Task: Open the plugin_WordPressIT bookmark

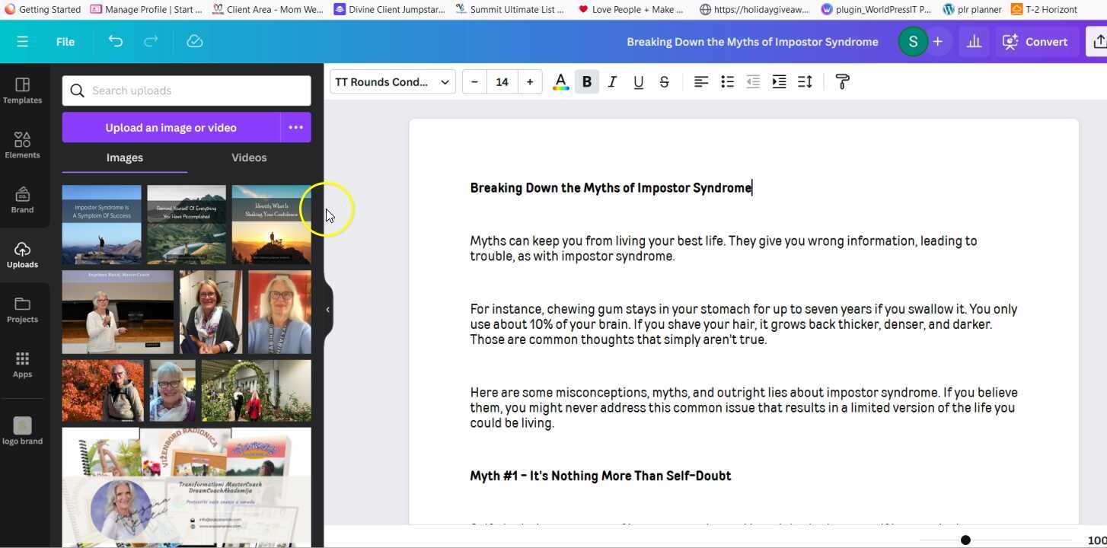Action: point(876,9)
